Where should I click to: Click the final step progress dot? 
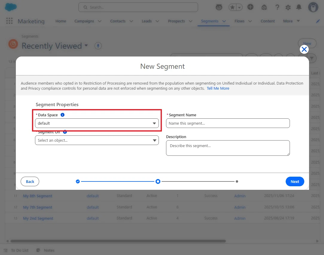(237, 181)
